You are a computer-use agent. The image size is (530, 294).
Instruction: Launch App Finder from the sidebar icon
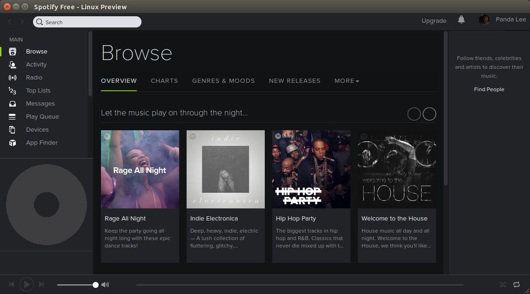coord(13,142)
